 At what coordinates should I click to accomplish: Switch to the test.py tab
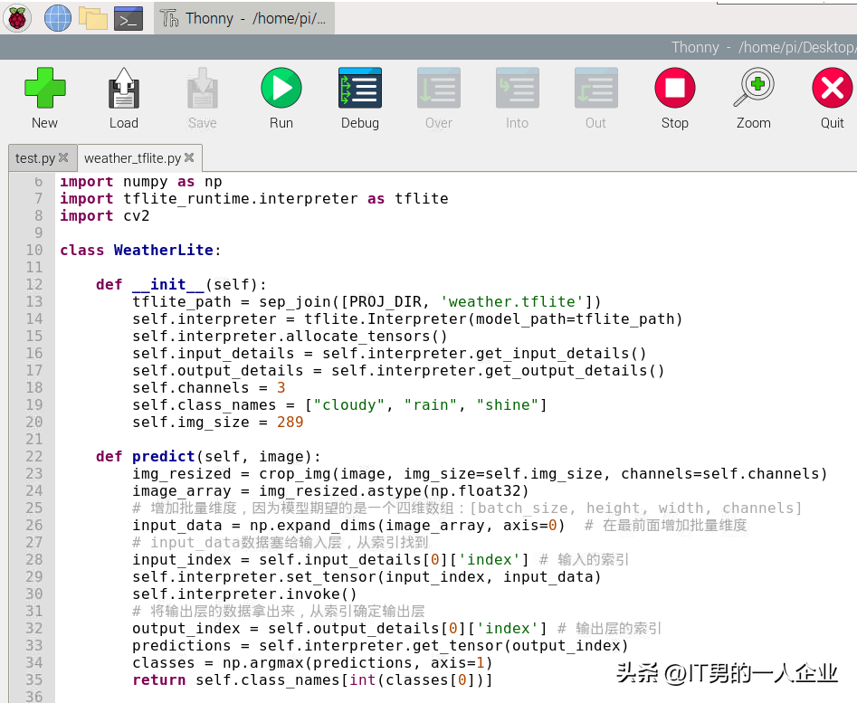pos(35,158)
